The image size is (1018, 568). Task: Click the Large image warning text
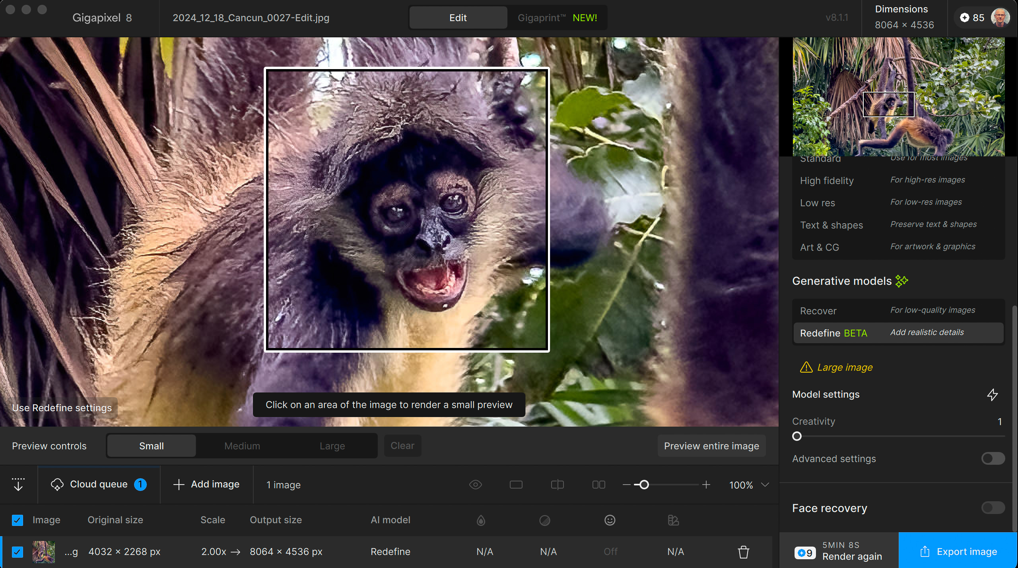845,367
